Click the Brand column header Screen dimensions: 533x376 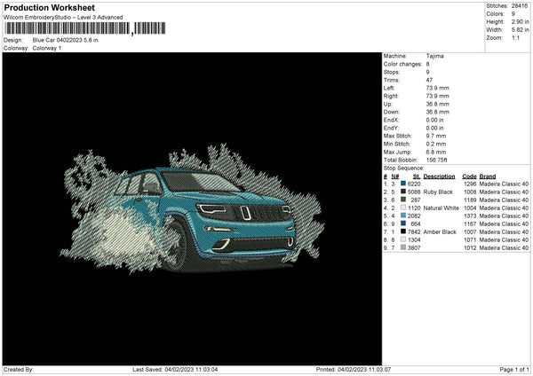tap(488, 176)
